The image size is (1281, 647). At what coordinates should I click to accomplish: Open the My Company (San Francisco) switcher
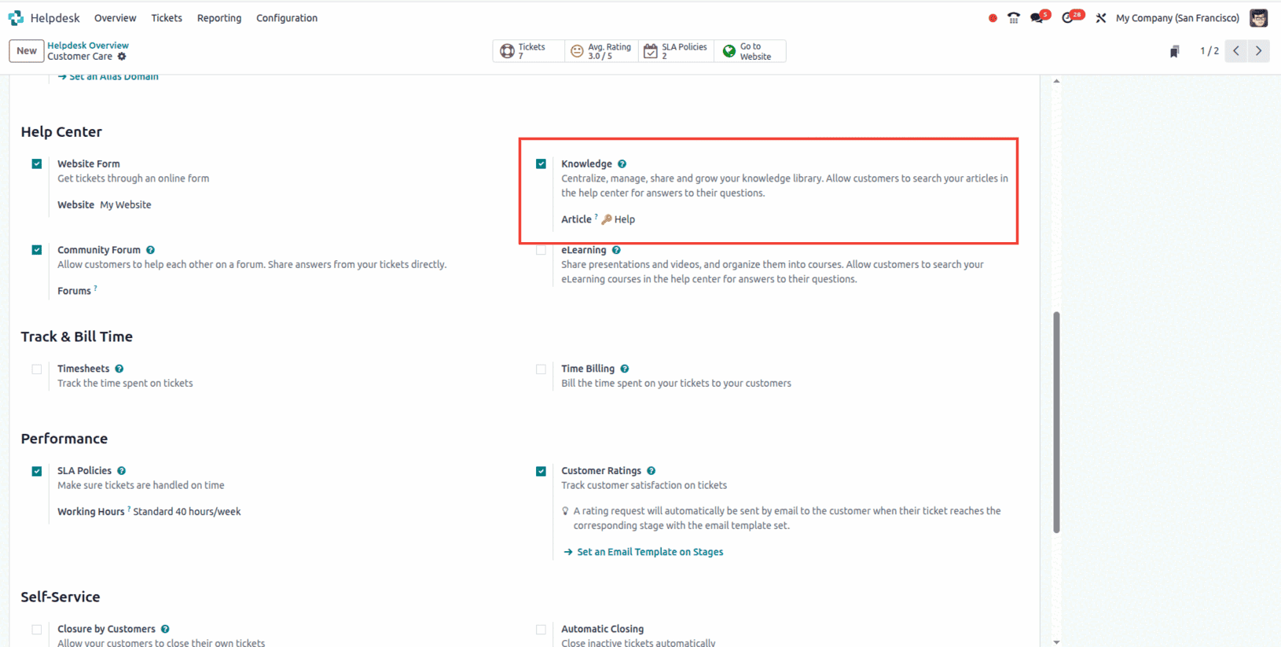coord(1177,18)
